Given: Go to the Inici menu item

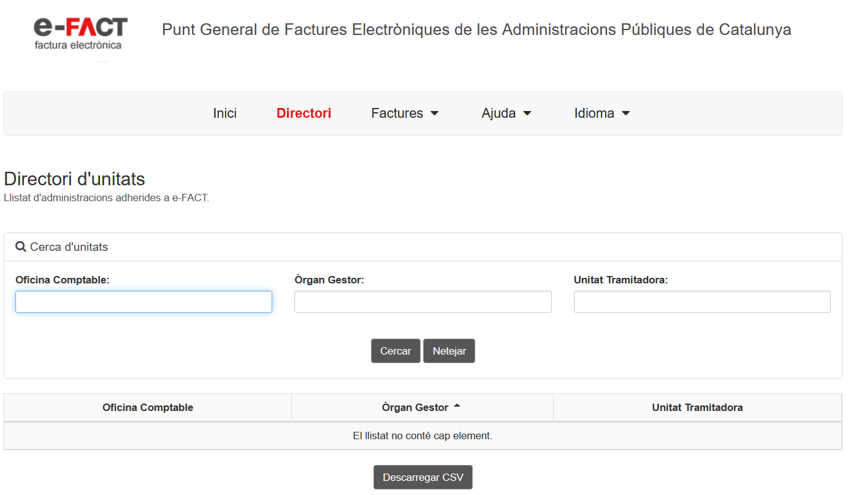Looking at the screenshot, I should (x=225, y=113).
